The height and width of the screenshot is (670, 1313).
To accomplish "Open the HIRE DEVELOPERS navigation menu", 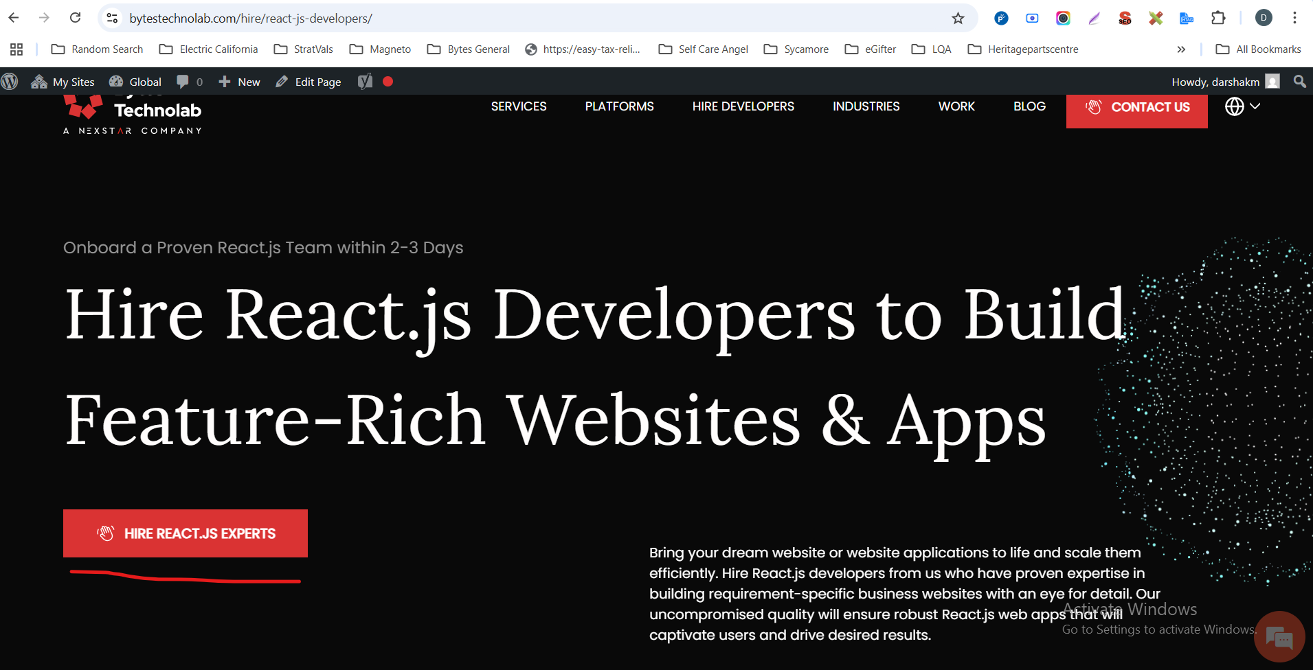I will pyautogui.click(x=743, y=106).
